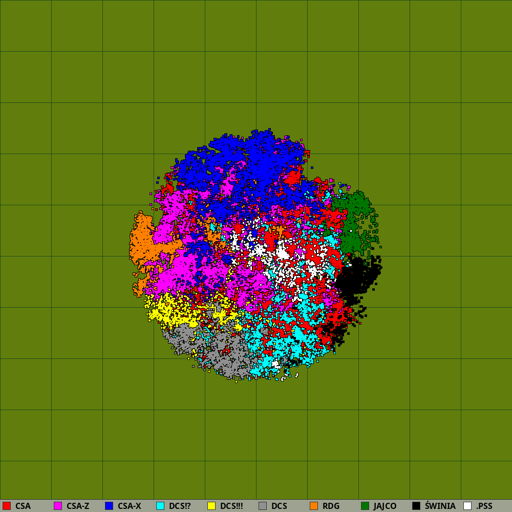Select the JAJCO legend label
512x512 pixels.
(x=385, y=506)
